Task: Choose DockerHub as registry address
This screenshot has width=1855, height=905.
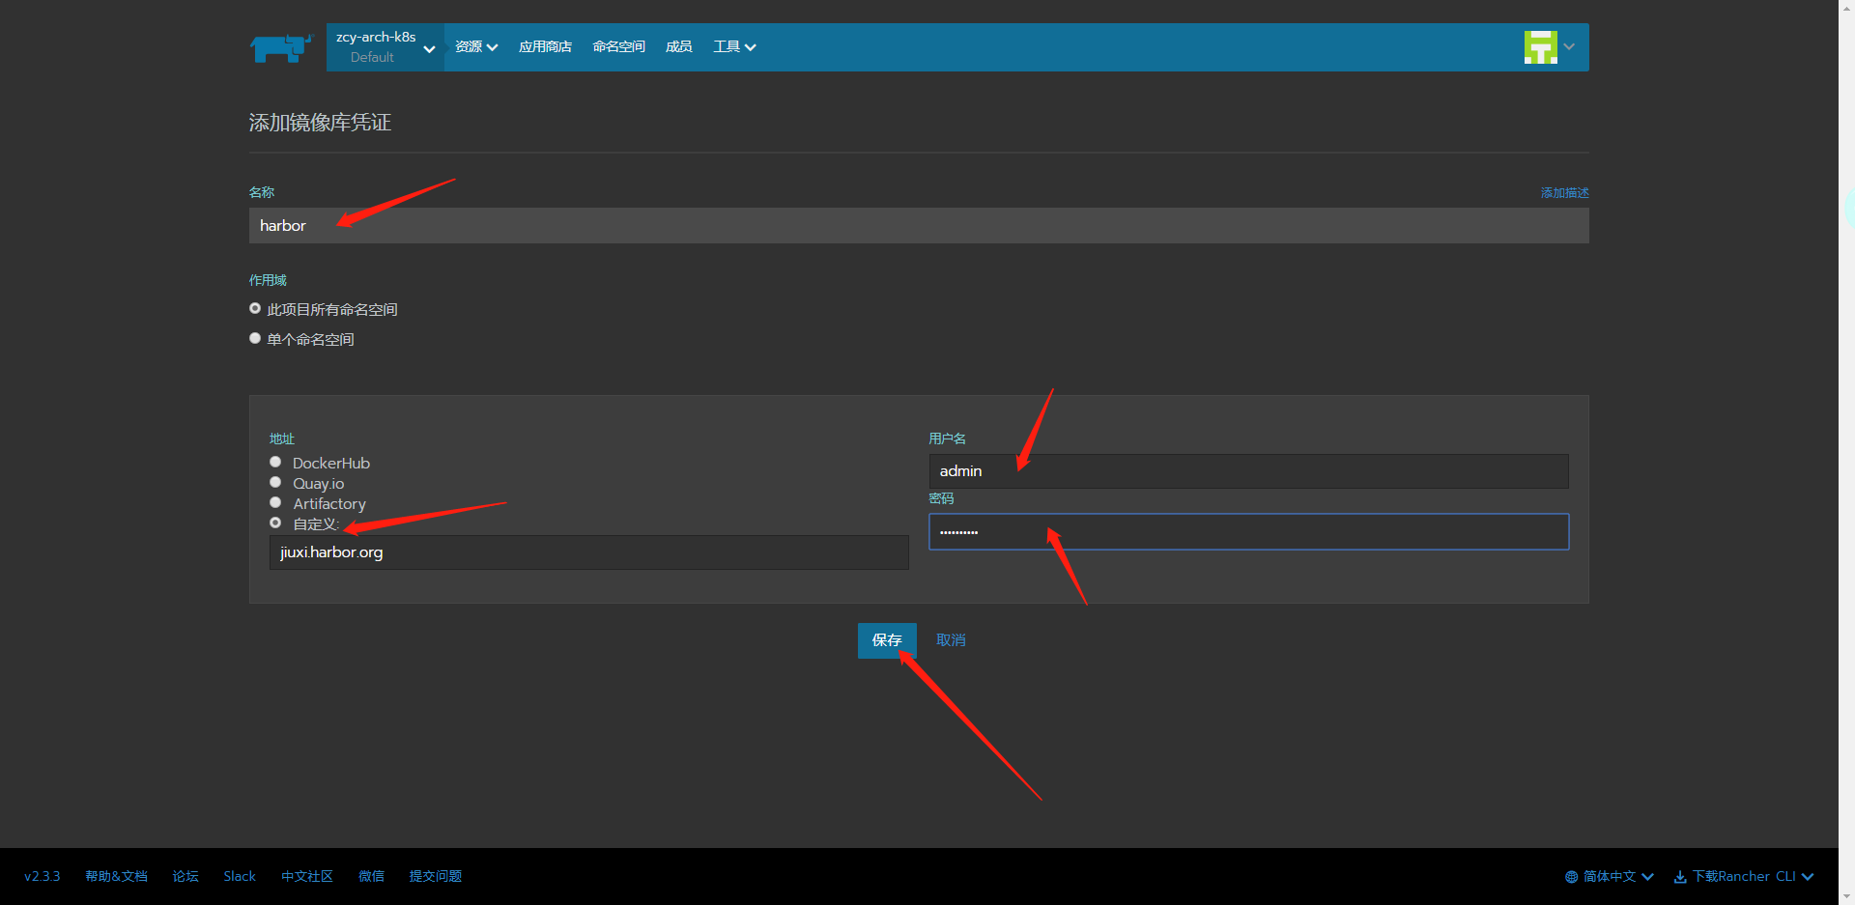Action: pyautogui.click(x=275, y=463)
